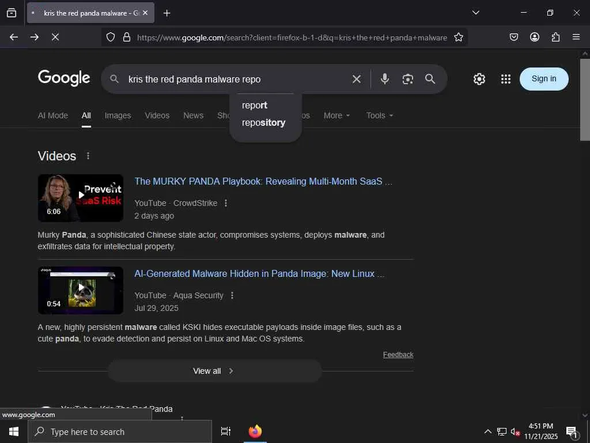Image resolution: width=590 pixels, height=443 pixels.
Task: Click taskbar 'Type here to search' box
Action: coord(120,431)
